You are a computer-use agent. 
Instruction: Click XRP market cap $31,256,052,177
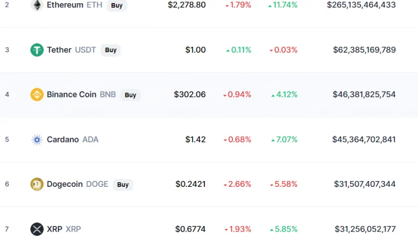pos(365,229)
